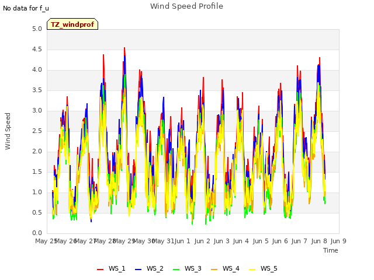Toggle the WS_3 legend label
This screenshot has height=280, width=374.
(193, 268)
